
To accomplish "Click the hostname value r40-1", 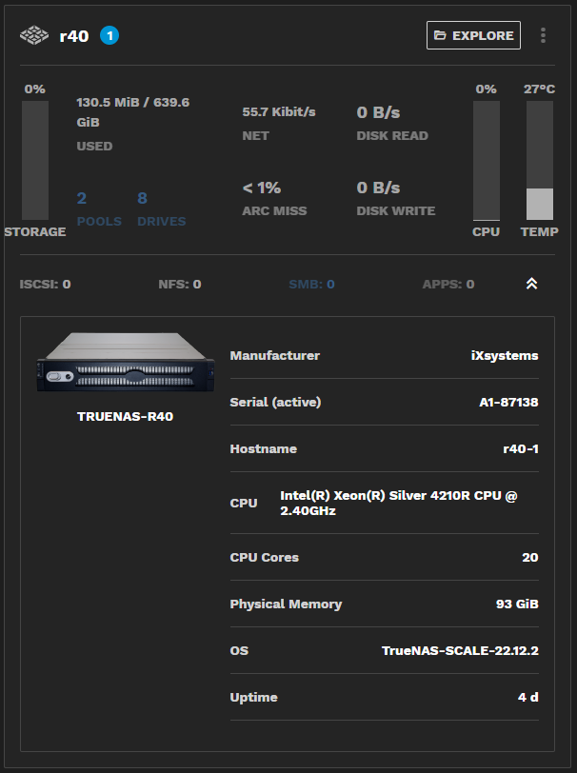I will (x=520, y=448).
